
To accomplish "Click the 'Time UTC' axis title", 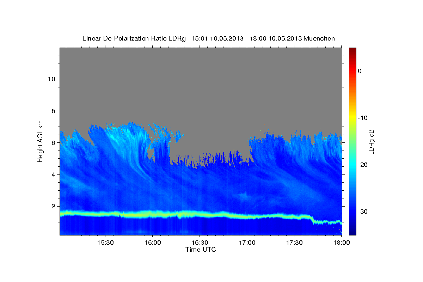I will click(201, 250).
